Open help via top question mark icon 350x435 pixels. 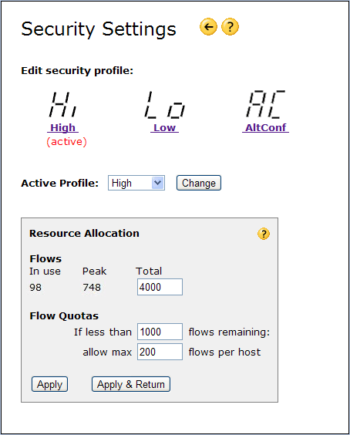(x=230, y=27)
